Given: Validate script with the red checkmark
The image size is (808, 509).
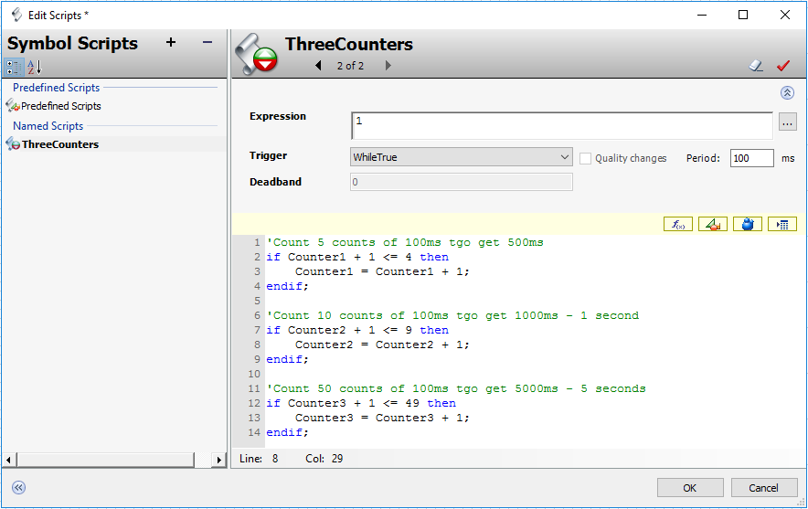Looking at the screenshot, I should 782,66.
